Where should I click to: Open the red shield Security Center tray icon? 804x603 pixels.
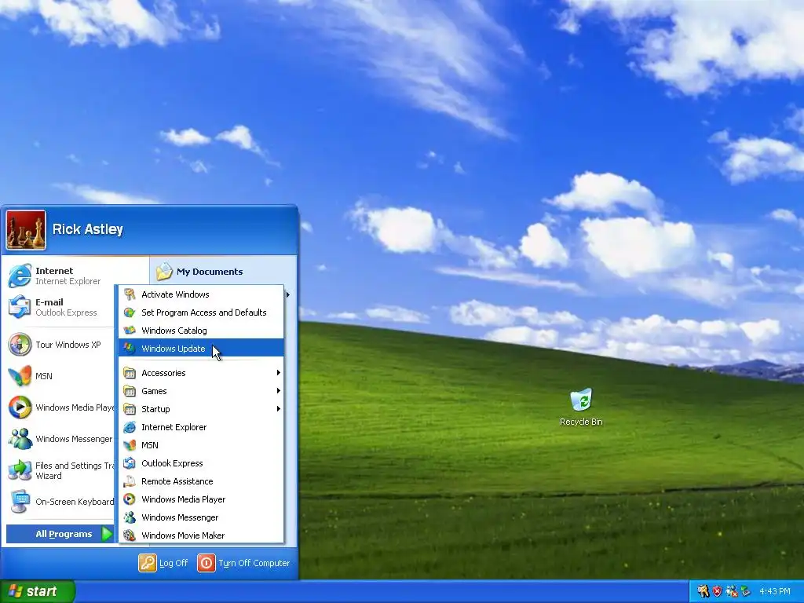tap(717, 591)
